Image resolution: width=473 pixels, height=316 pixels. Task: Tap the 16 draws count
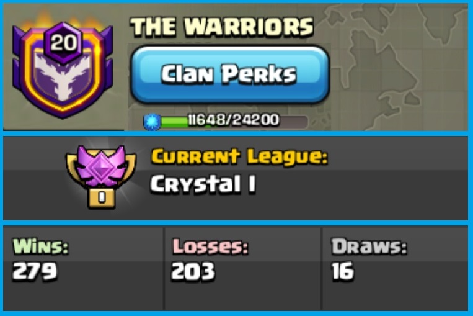[343, 271]
